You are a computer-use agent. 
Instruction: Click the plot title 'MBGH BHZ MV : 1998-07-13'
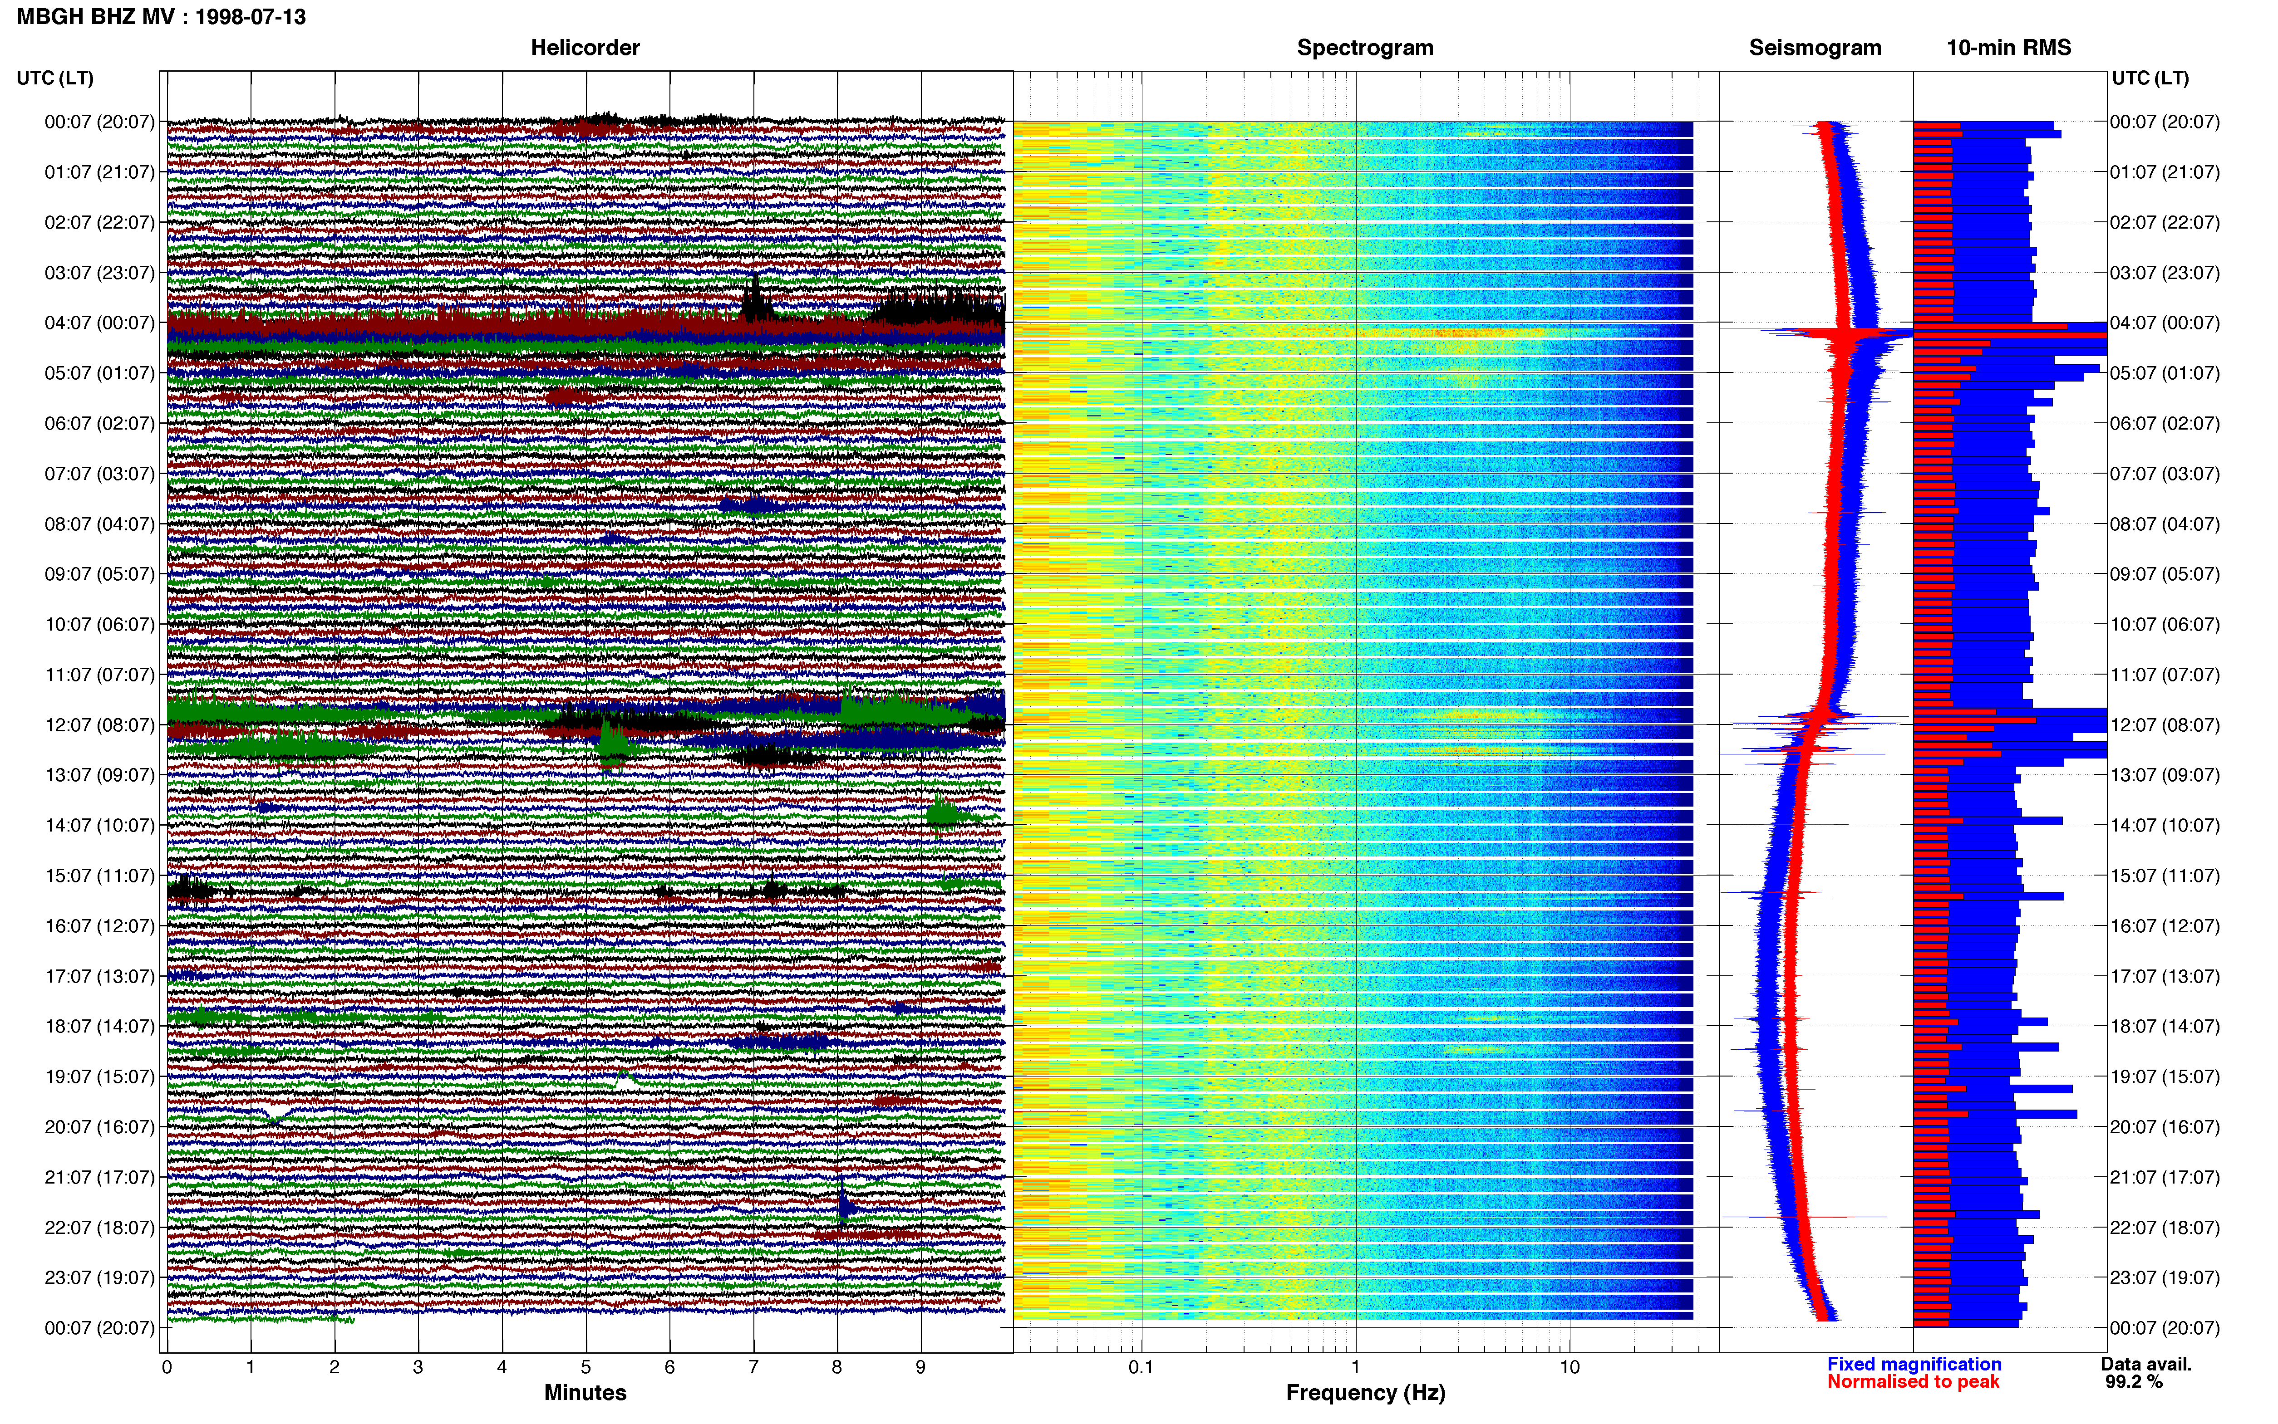point(161,17)
